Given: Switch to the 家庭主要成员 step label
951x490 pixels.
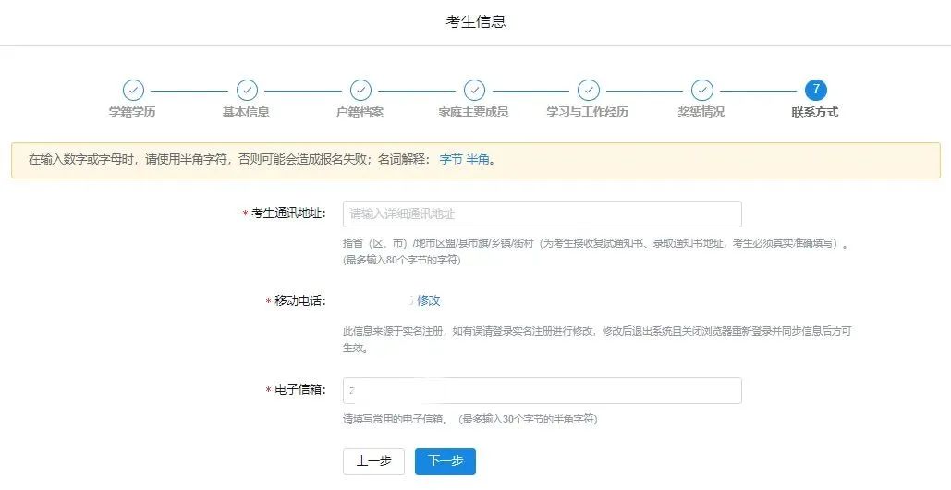Looking at the screenshot, I should pyautogui.click(x=473, y=112).
